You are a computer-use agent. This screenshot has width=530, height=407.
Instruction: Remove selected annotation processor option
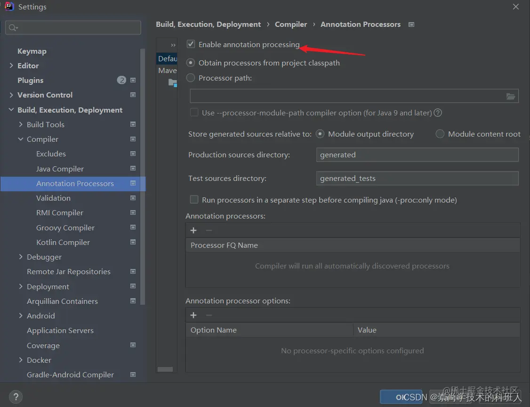click(x=209, y=315)
